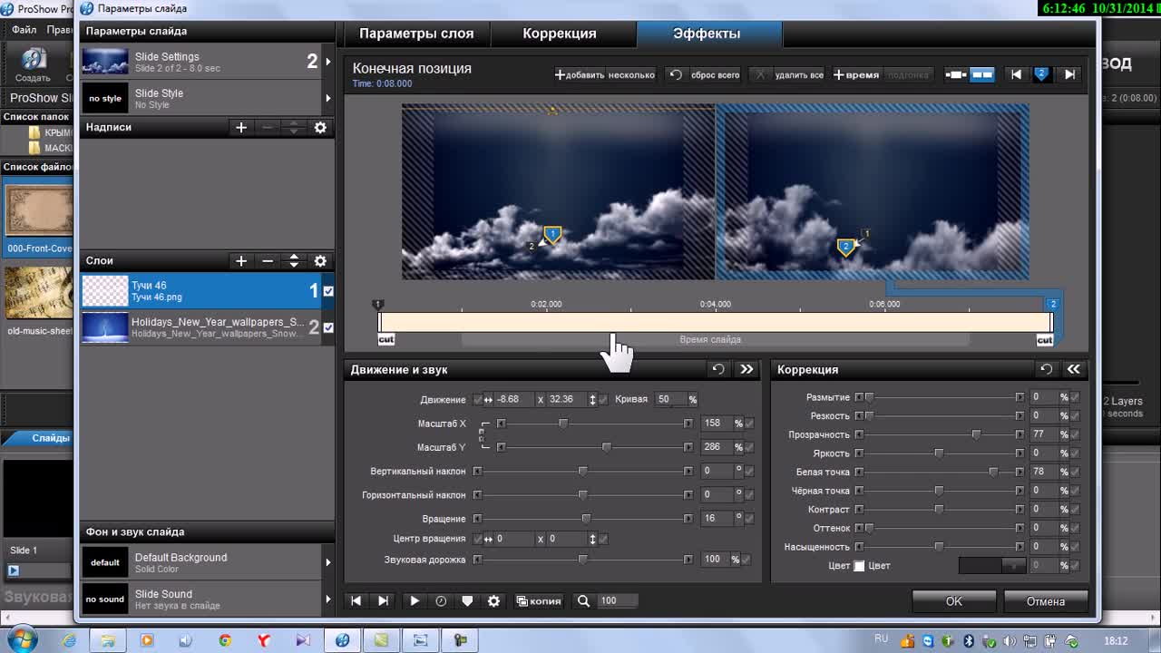Open caption settings gear in Надписи header
The image size is (1161, 653).
click(x=320, y=128)
